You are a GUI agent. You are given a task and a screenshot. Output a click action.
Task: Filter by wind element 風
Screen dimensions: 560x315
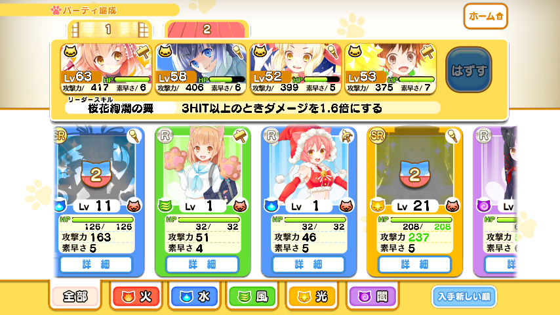(x=252, y=297)
